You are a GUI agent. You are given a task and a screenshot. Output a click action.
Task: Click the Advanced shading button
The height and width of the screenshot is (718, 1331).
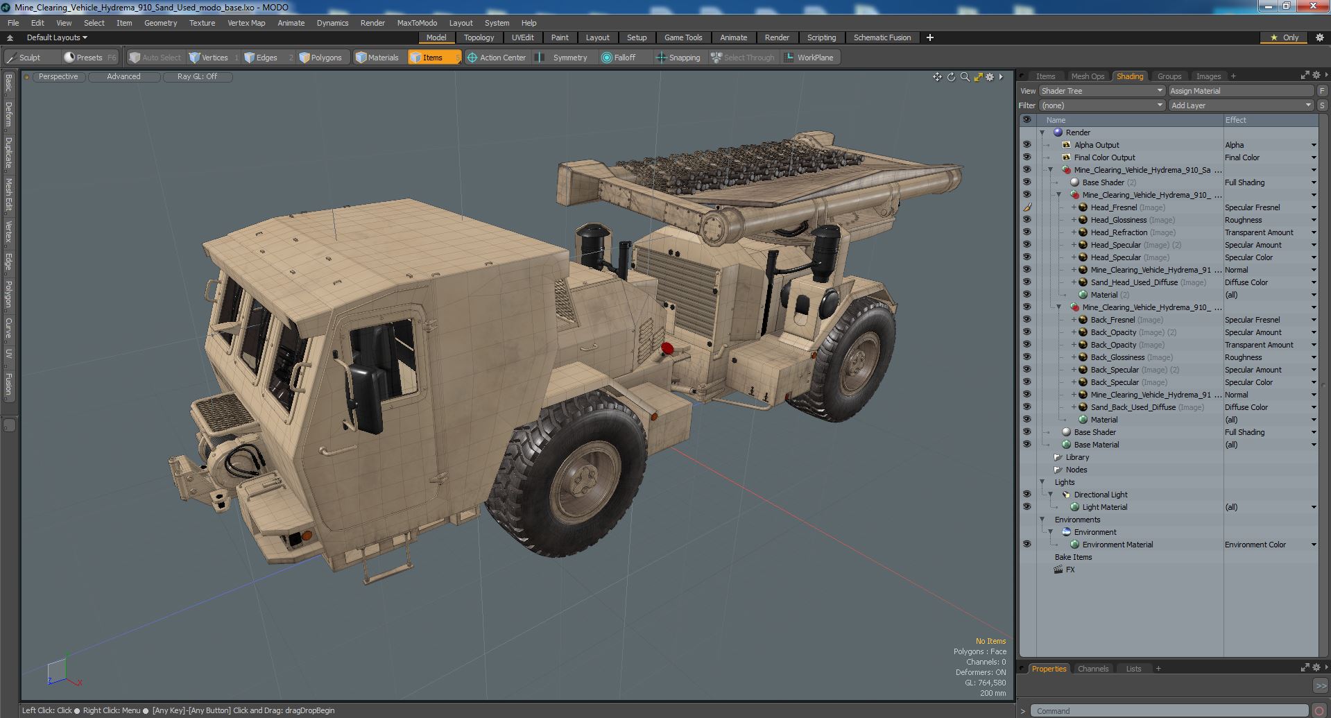click(x=123, y=77)
